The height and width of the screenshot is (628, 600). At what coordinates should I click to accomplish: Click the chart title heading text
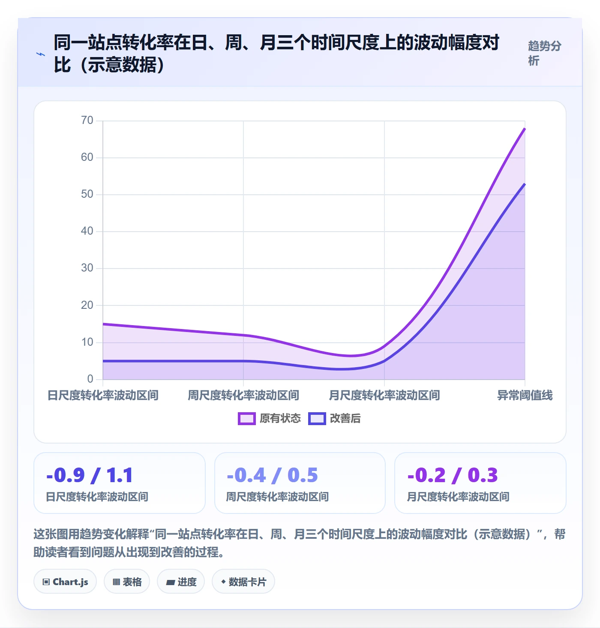click(276, 54)
